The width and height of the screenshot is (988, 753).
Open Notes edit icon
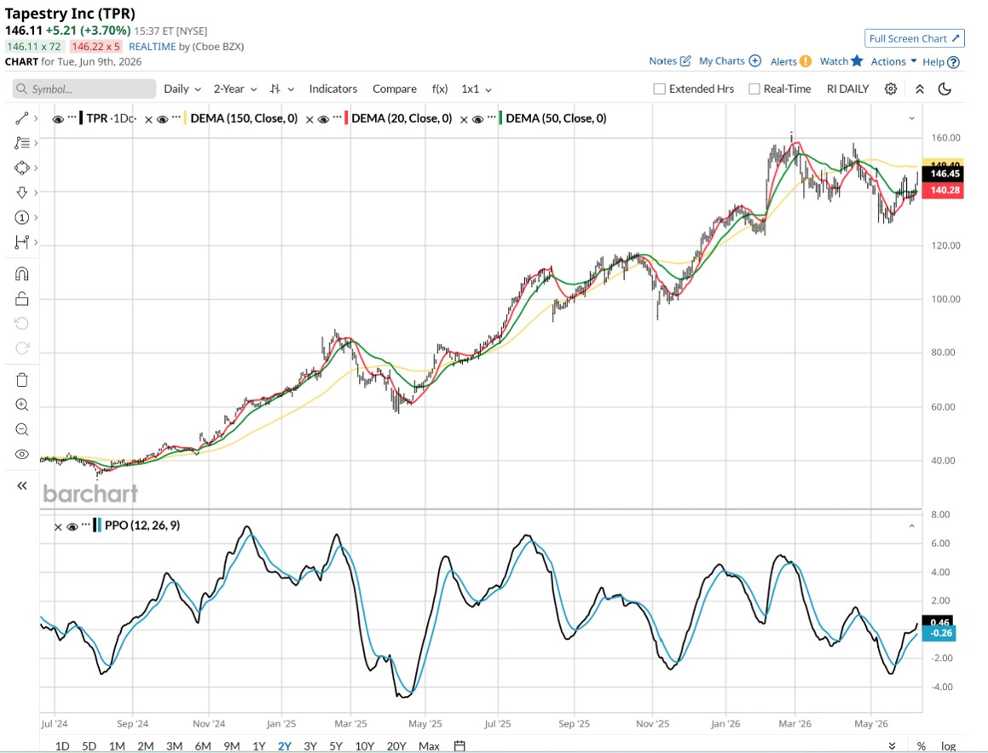(x=685, y=61)
